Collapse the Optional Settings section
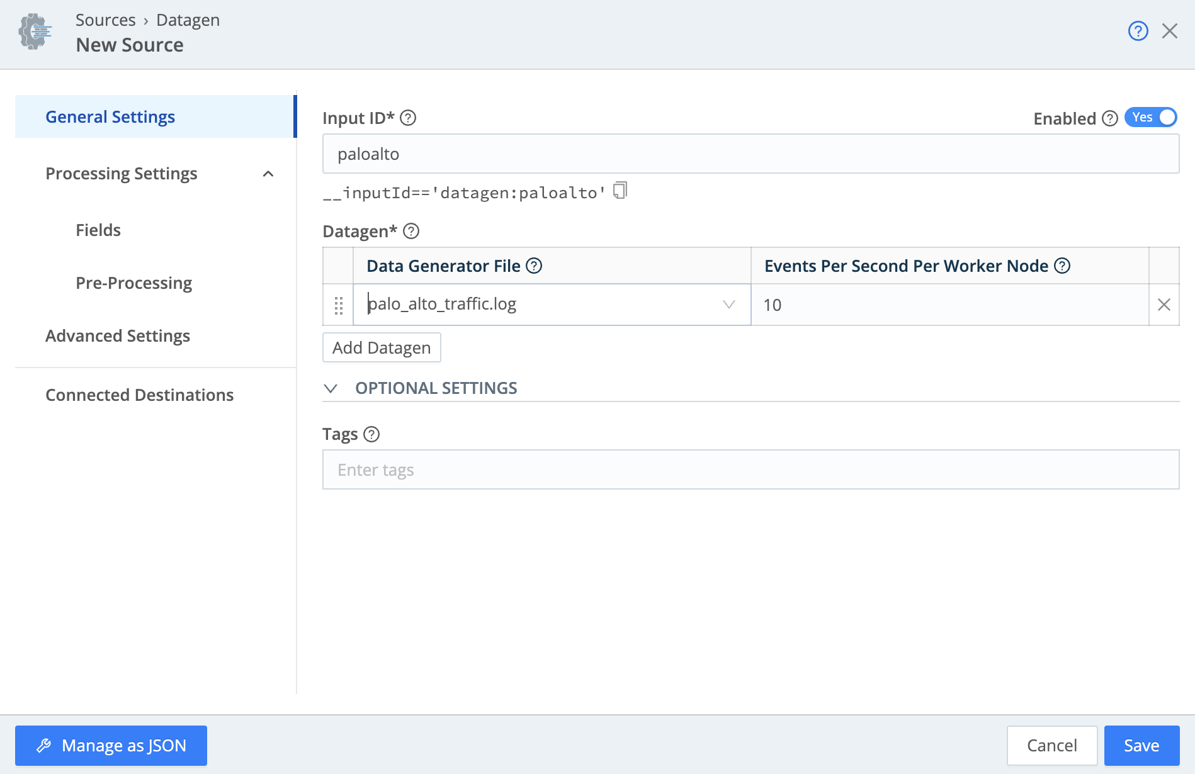Viewport: 1195px width, 774px height. (331, 389)
